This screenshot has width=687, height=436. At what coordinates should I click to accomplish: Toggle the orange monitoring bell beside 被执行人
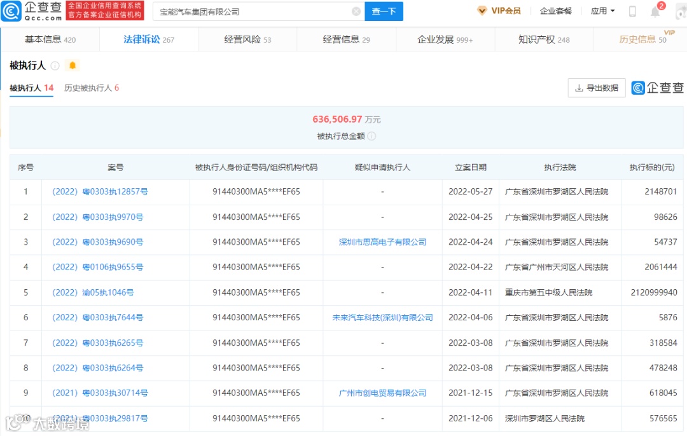pyautogui.click(x=73, y=65)
